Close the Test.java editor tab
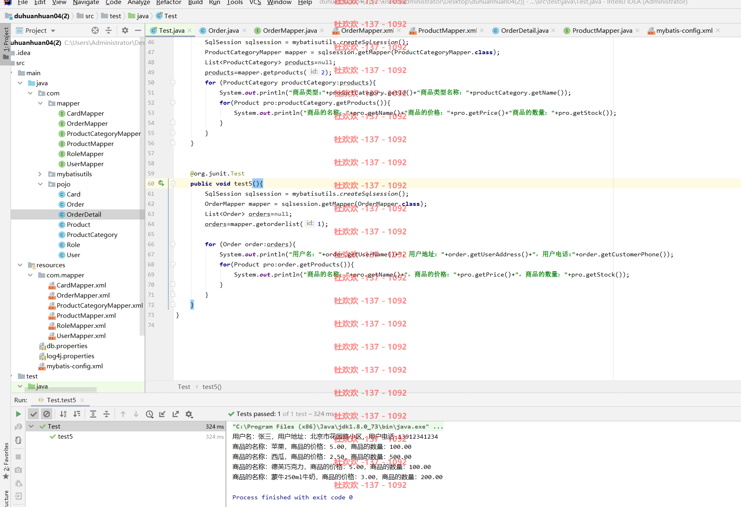Image resolution: width=741 pixels, height=507 pixels. (x=190, y=30)
